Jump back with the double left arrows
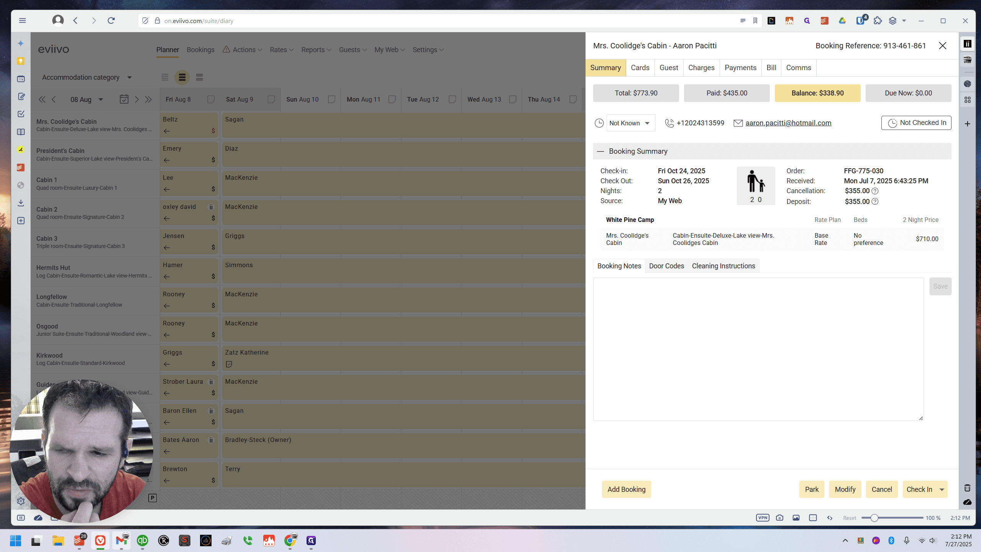The width and height of the screenshot is (981, 552). (x=42, y=100)
